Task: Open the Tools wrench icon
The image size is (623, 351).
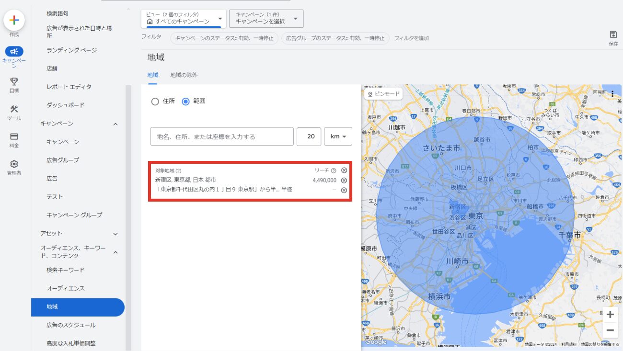Action: click(14, 109)
